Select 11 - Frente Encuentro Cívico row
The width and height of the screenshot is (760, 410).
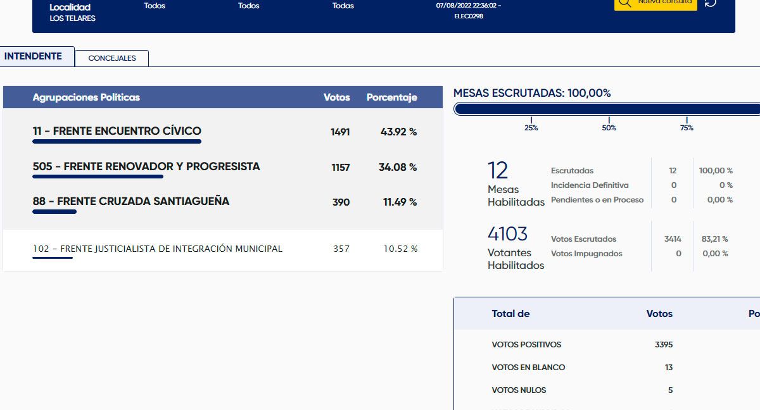tap(117, 132)
